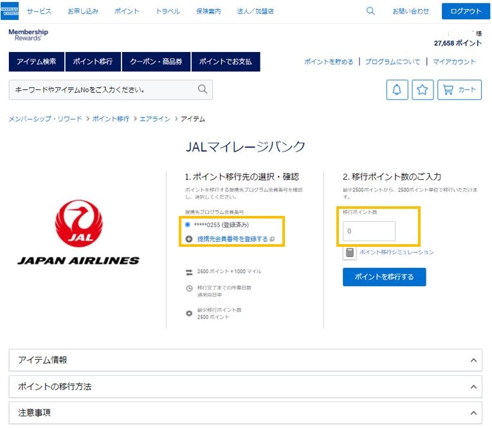Click the plus icon to register member number

pyautogui.click(x=189, y=239)
